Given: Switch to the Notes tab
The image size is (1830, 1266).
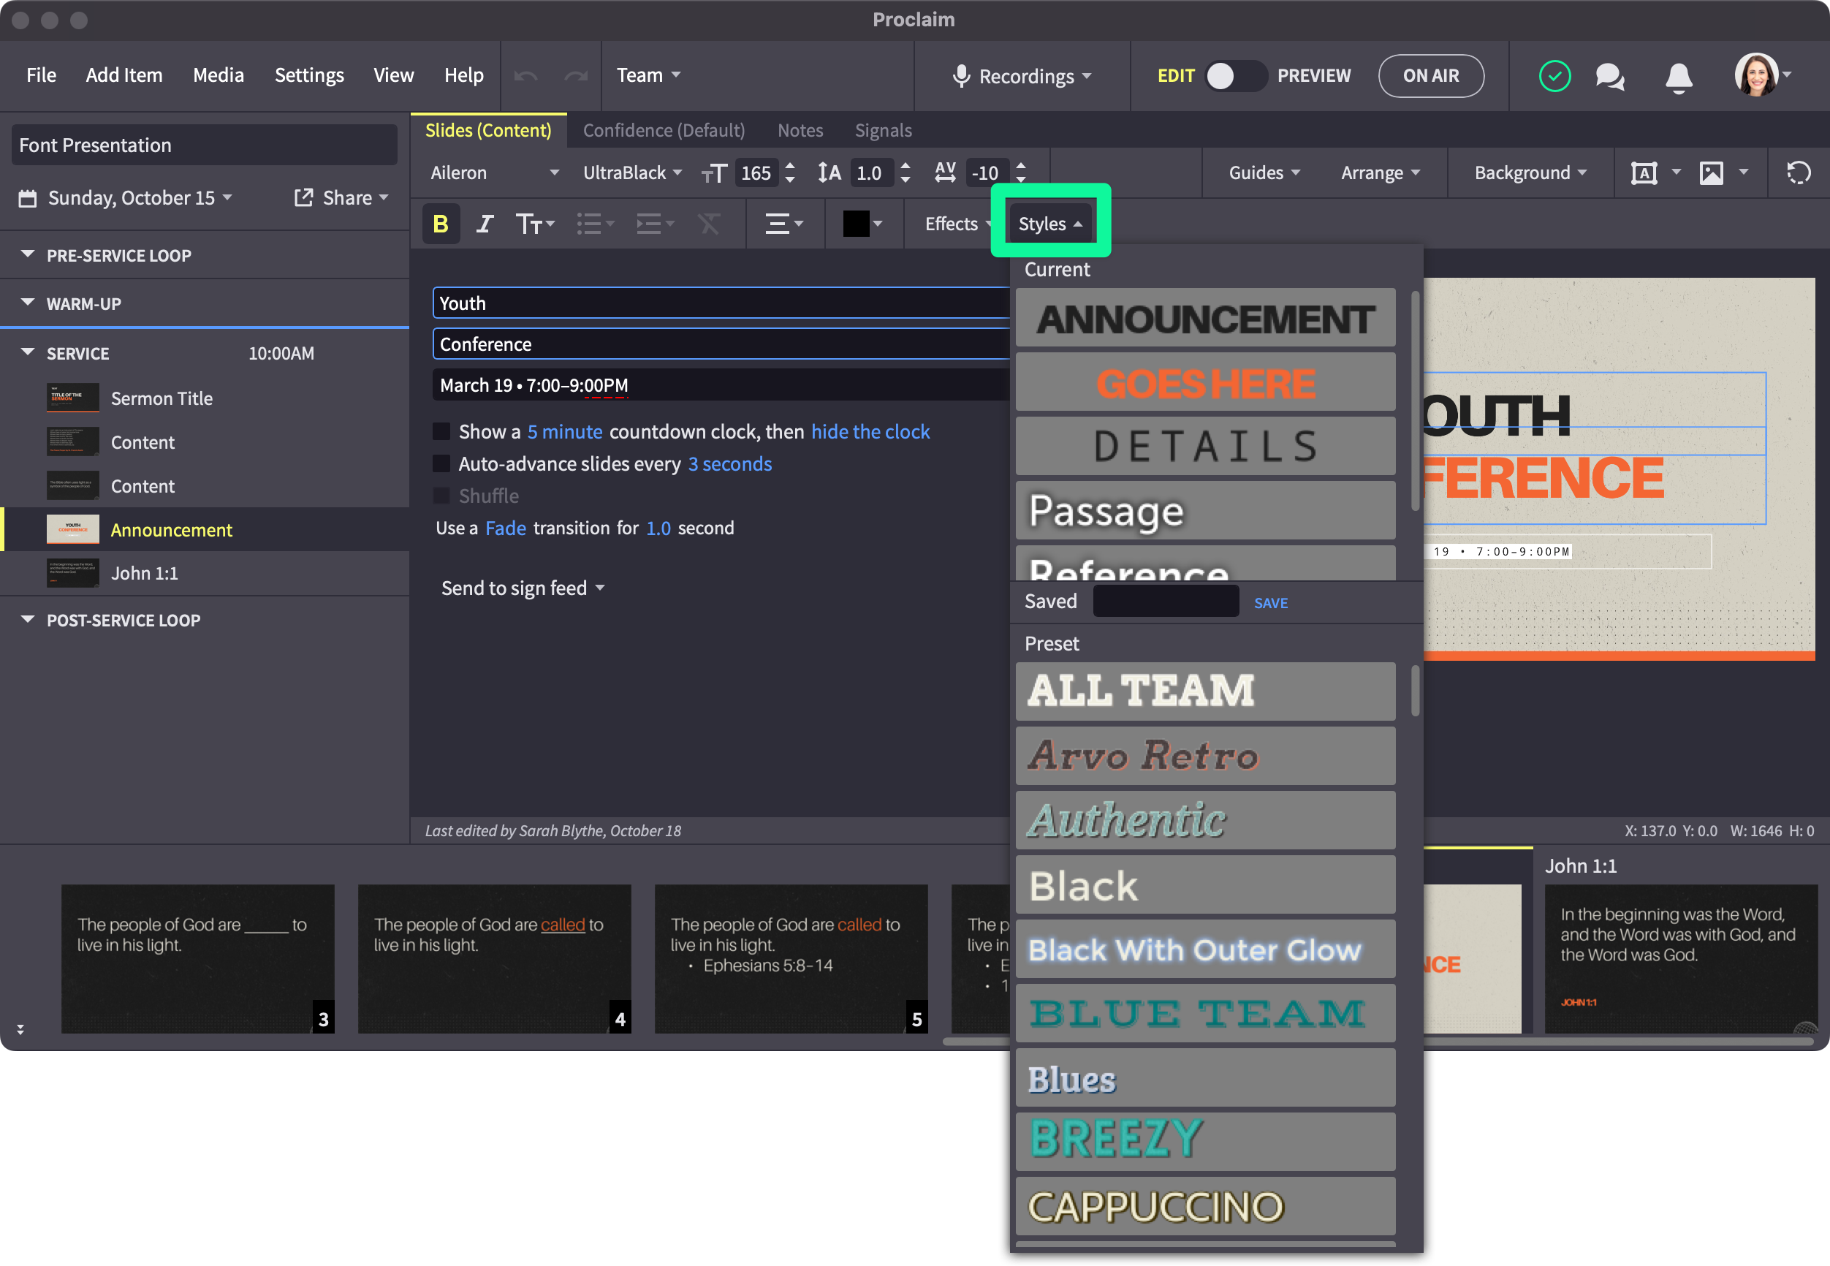Looking at the screenshot, I should (x=800, y=130).
